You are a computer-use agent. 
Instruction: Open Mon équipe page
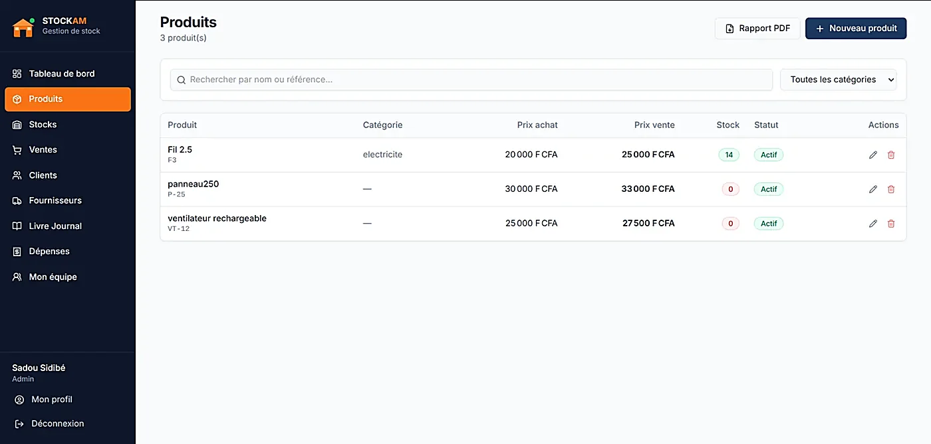click(x=68, y=277)
